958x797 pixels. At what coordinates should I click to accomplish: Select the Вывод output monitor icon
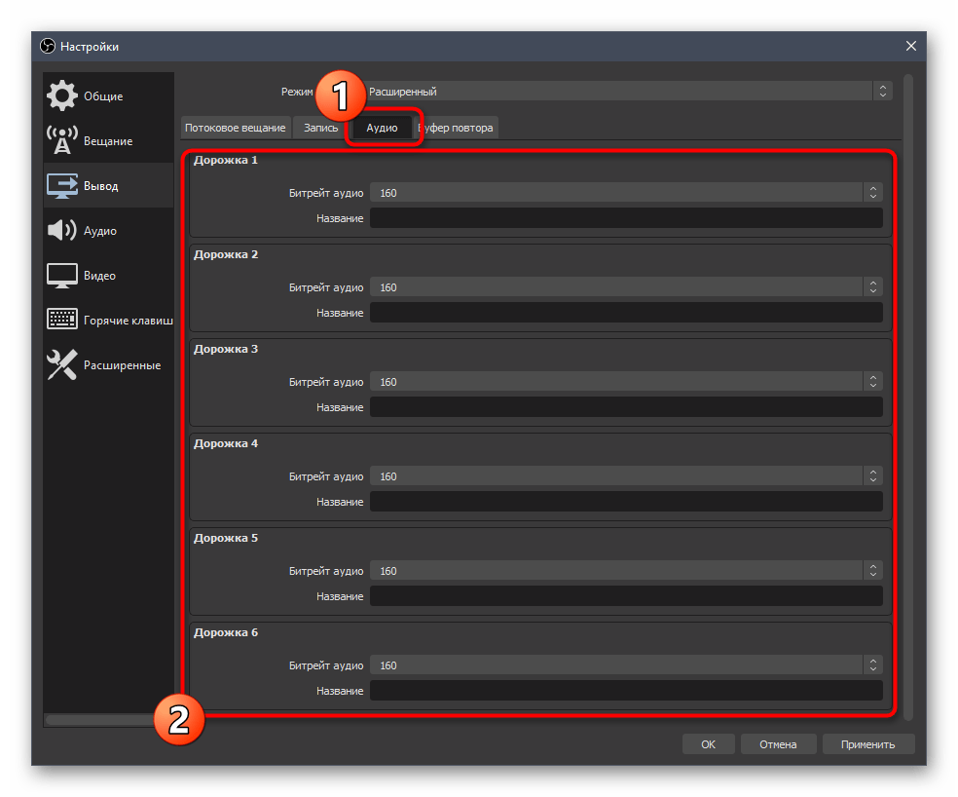click(62, 186)
